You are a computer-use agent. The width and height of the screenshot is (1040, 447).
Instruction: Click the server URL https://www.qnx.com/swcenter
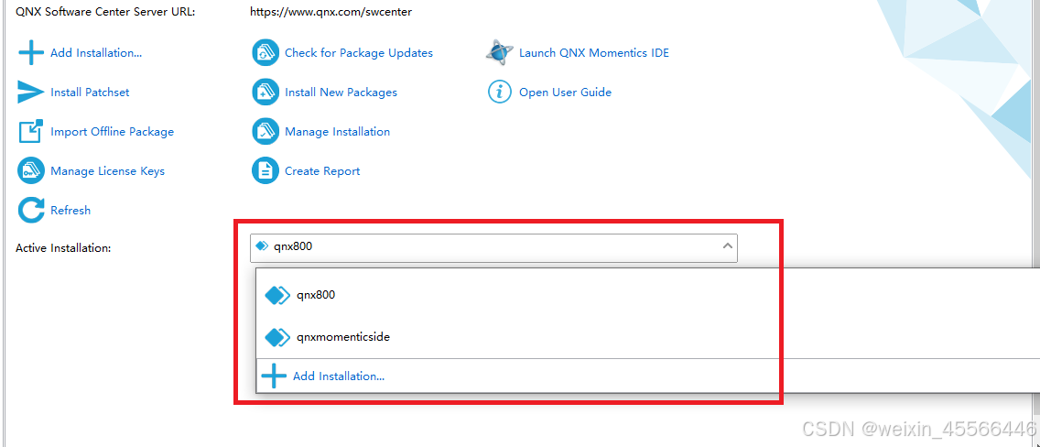[x=331, y=12]
